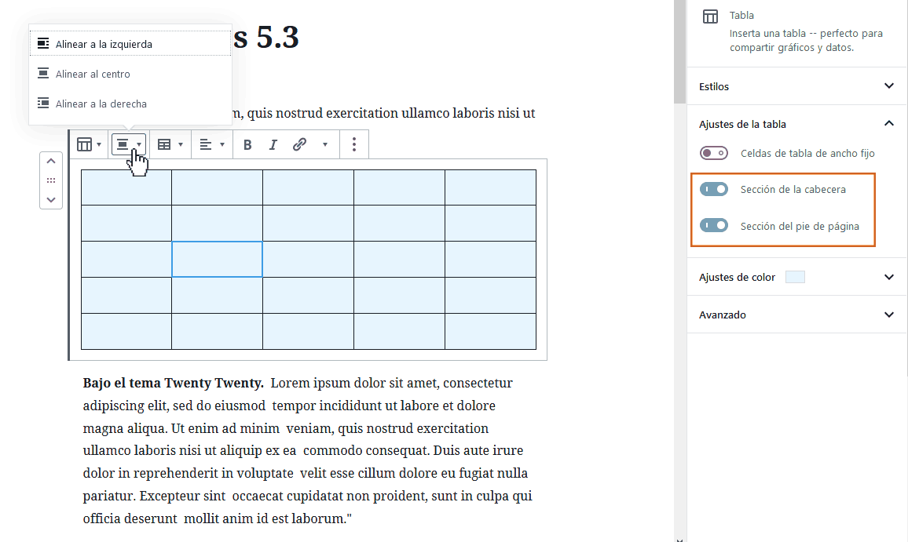Screen dimensions: 908x542
Task: Expand the Avanzado section
Action: [888, 315]
